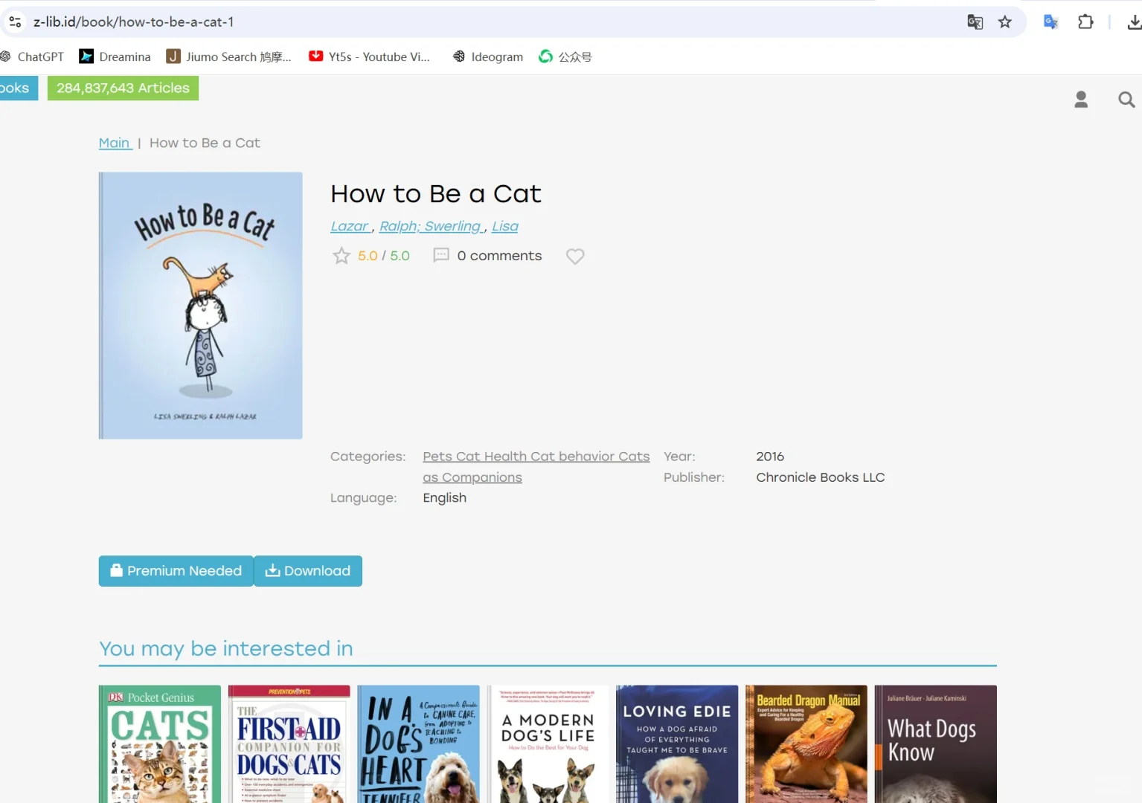This screenshot has width=1142, height=803.
Task: Add book to favorites with heart icon
Action: pyautogui.click(x=575, y=256)
